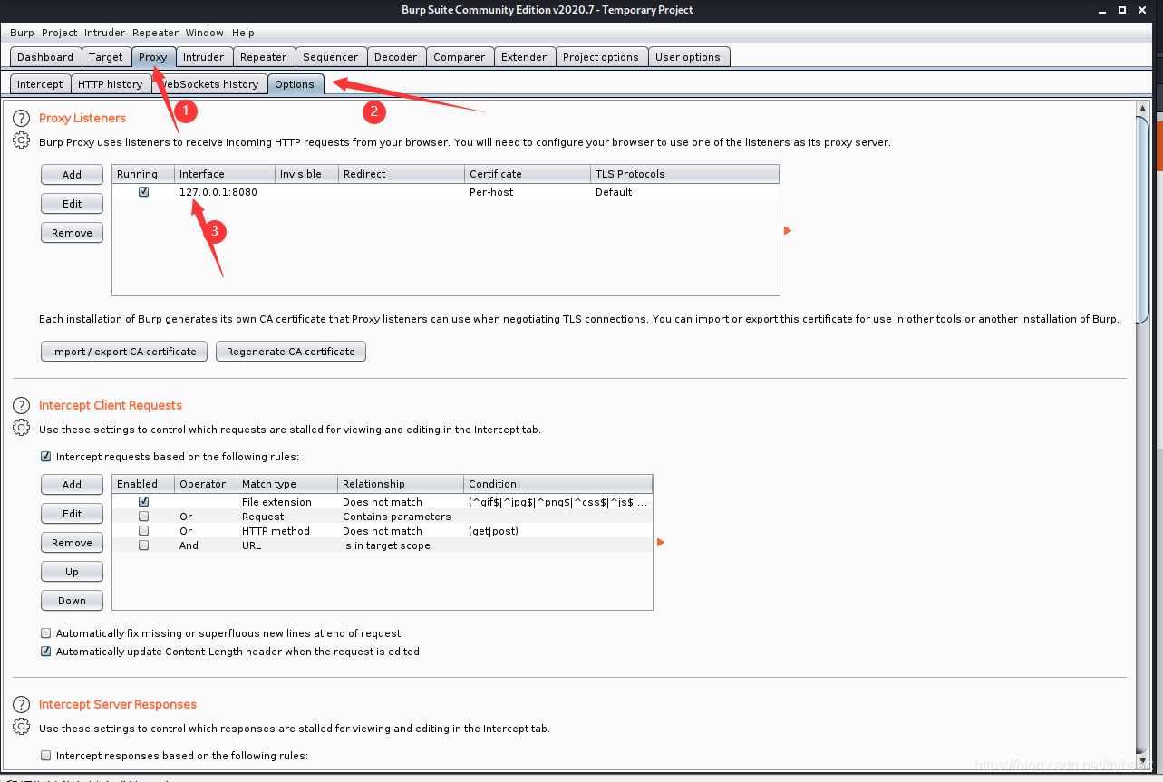The height and width of the screenshot is (782, 1163).
Task: Enable Intercept responses based on following rules
Action: point(46,756)
